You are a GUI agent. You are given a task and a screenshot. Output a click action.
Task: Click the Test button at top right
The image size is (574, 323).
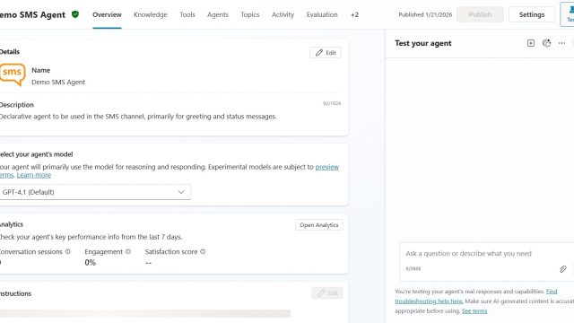coord(568,14)
